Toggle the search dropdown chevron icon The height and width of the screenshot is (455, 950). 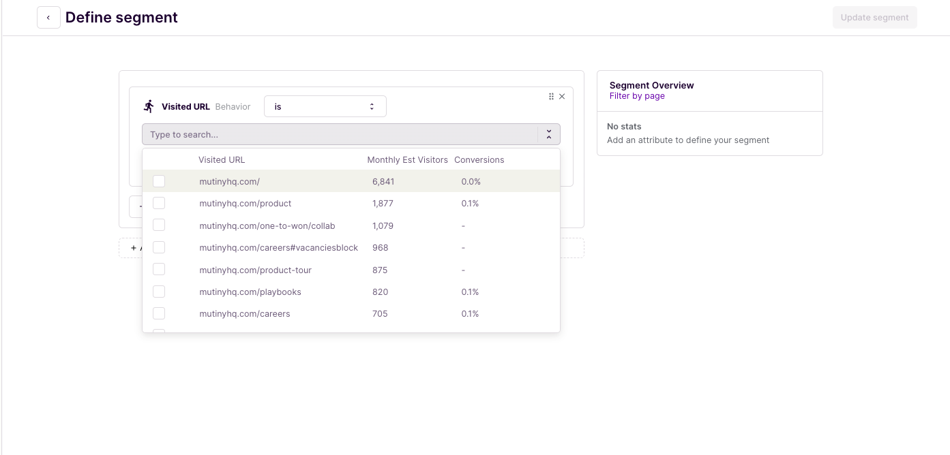coord(549,134)
